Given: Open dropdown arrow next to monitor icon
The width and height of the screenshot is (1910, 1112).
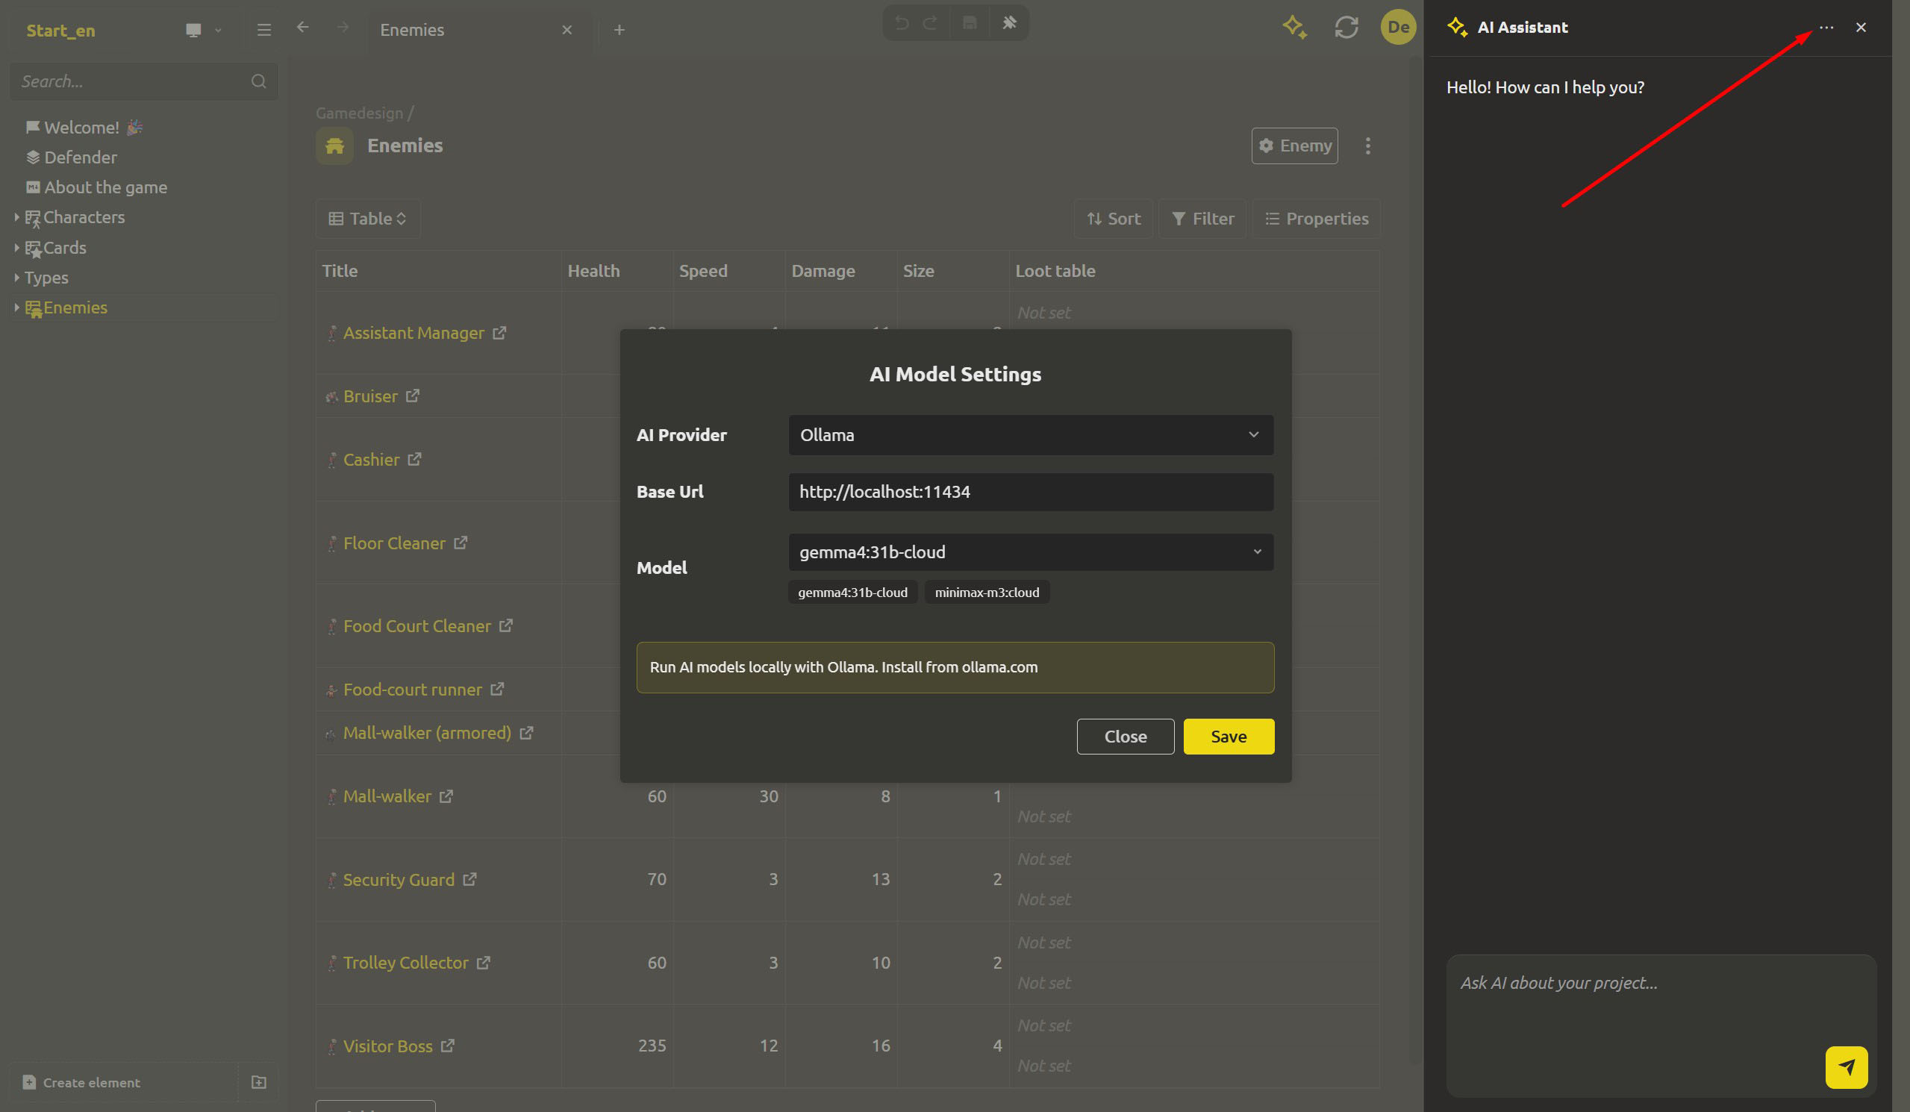Looking at the screenshot, I should point(218,31).
